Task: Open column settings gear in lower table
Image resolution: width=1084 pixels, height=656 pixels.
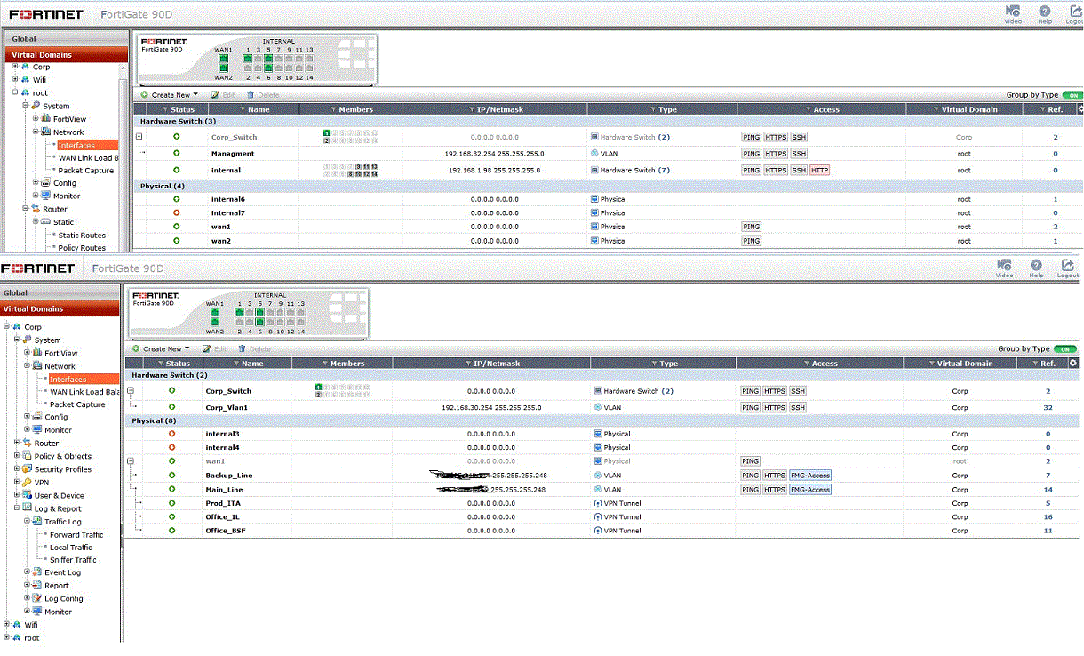Action: [x=1073, y=363]
